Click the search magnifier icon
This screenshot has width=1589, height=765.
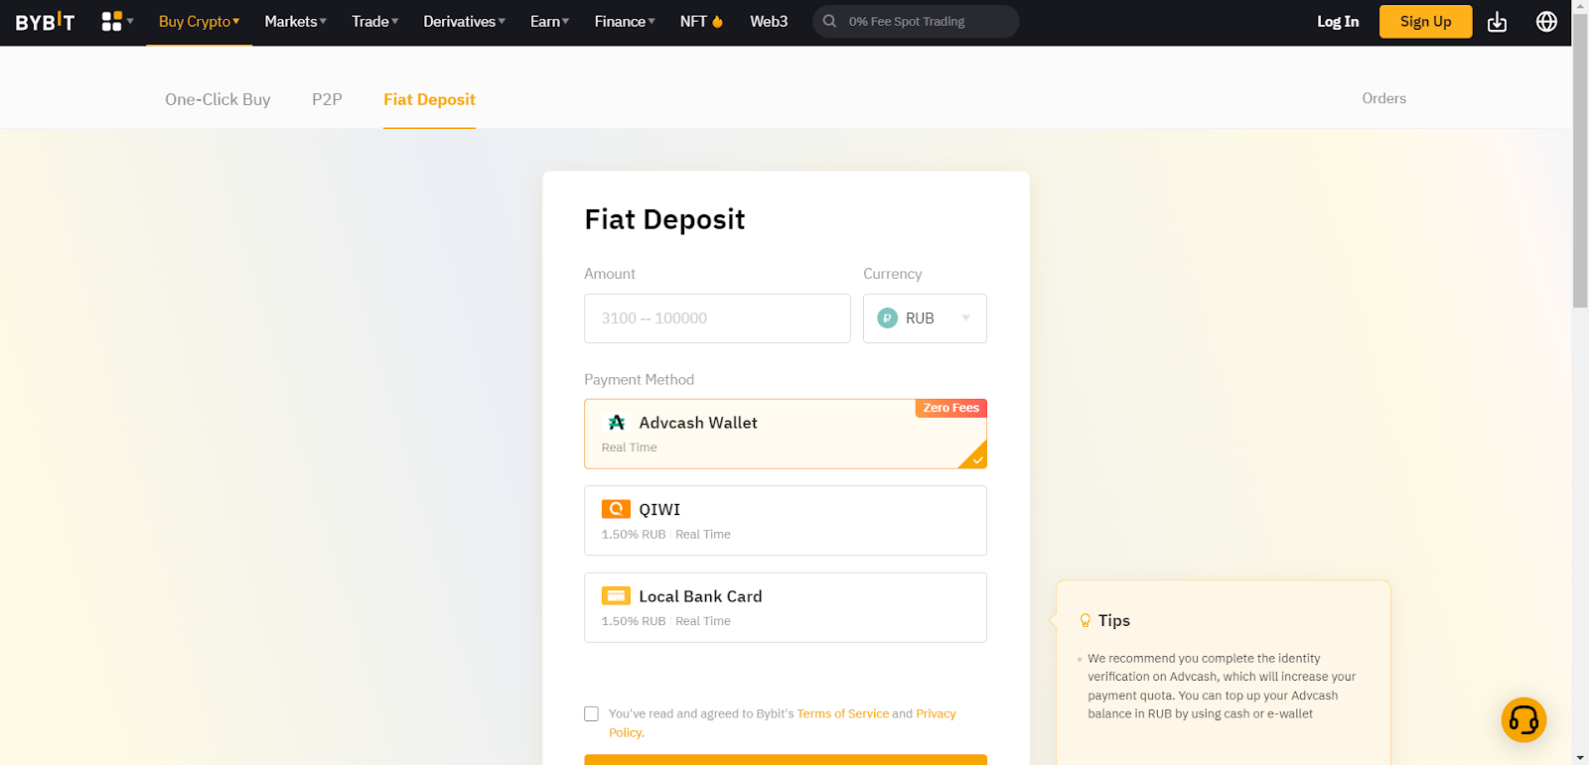829,21
